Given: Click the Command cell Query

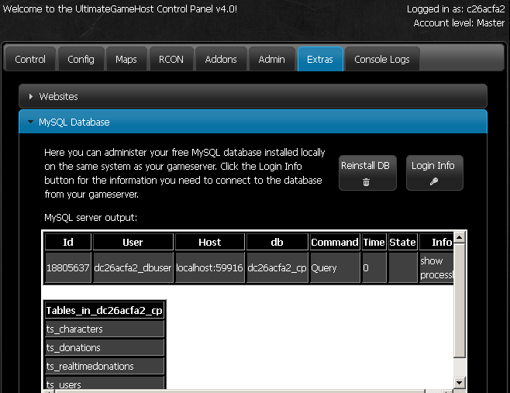Looking at the screenshot, I should [x=335, y=267].
